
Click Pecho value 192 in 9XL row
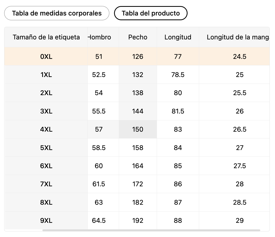(x=138, y=220)
